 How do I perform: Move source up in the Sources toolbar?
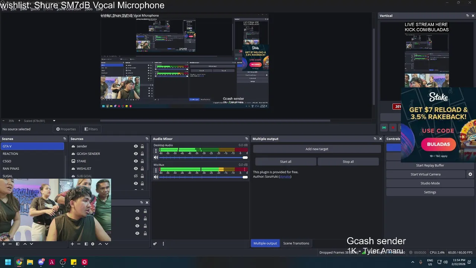(x=100, y=244)
